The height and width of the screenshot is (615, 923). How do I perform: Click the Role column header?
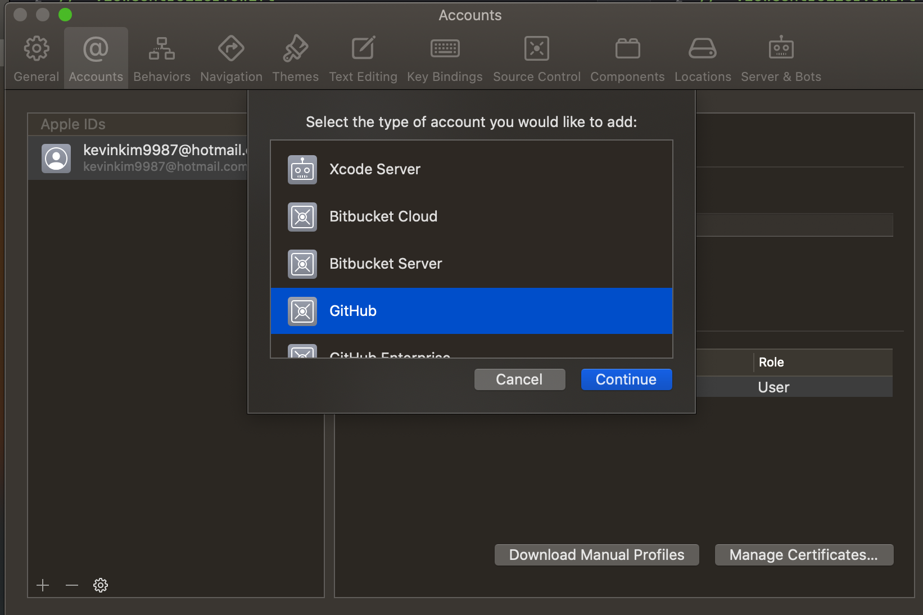click(x=822, y=363)
